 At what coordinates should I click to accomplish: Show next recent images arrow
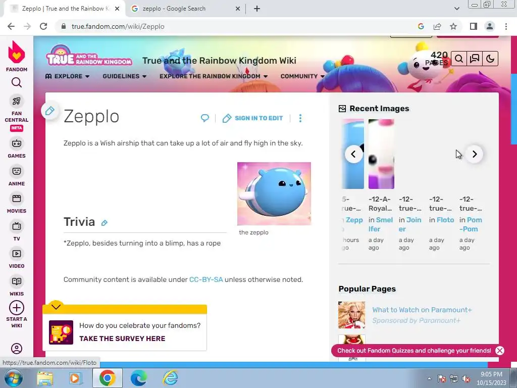(x=475, y=154)
